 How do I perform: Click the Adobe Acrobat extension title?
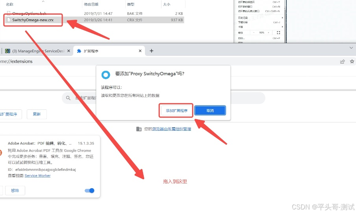click(40, 143)
